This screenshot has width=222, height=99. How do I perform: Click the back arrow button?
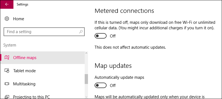[7, 4]
